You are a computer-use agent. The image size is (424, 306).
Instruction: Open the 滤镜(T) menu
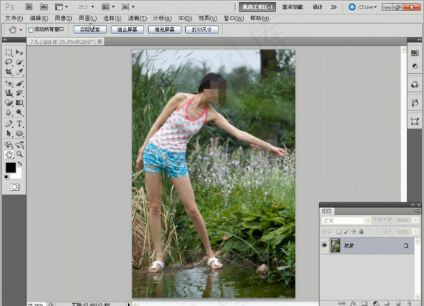pos(138,18)
